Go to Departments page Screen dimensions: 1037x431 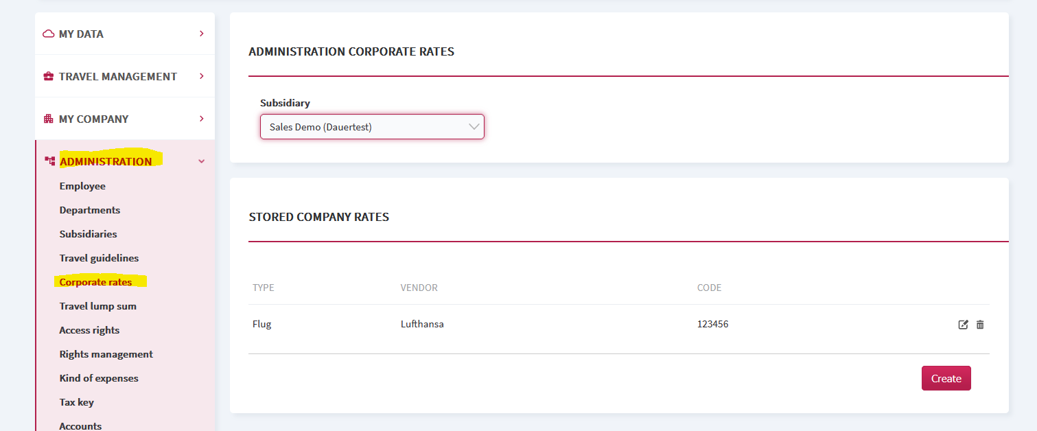tap(90, 210)
